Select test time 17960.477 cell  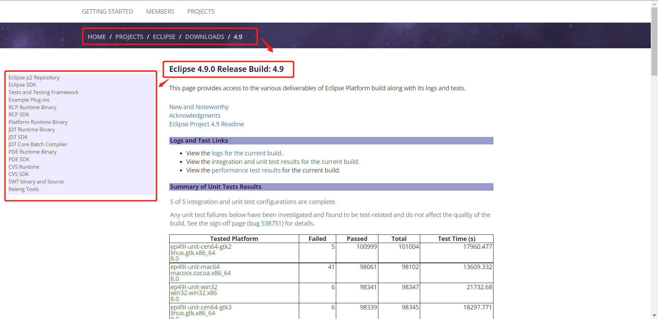[x=478, y=247]
